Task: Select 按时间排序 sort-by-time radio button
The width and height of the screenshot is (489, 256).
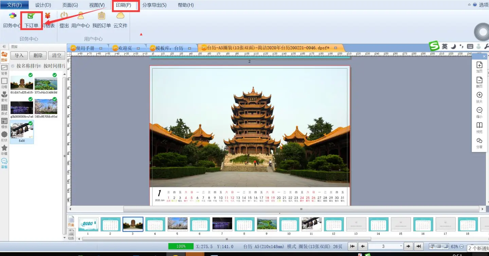Action: tap(40, 66)
